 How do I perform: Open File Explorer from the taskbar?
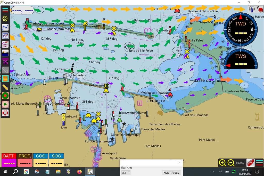[58, 172]
